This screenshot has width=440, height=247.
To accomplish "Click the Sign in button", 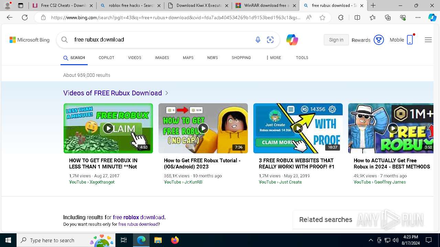I will [x=336, y=40].
